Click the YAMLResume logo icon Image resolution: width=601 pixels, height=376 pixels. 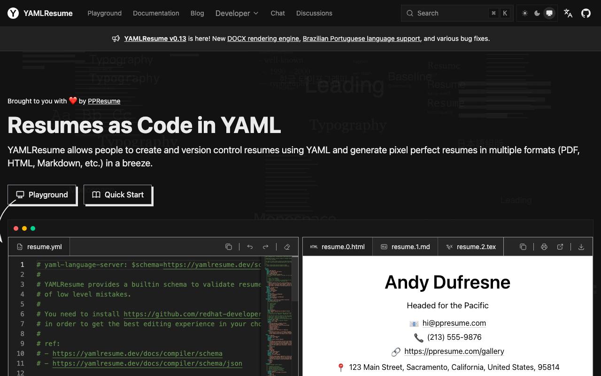[13, 13]
